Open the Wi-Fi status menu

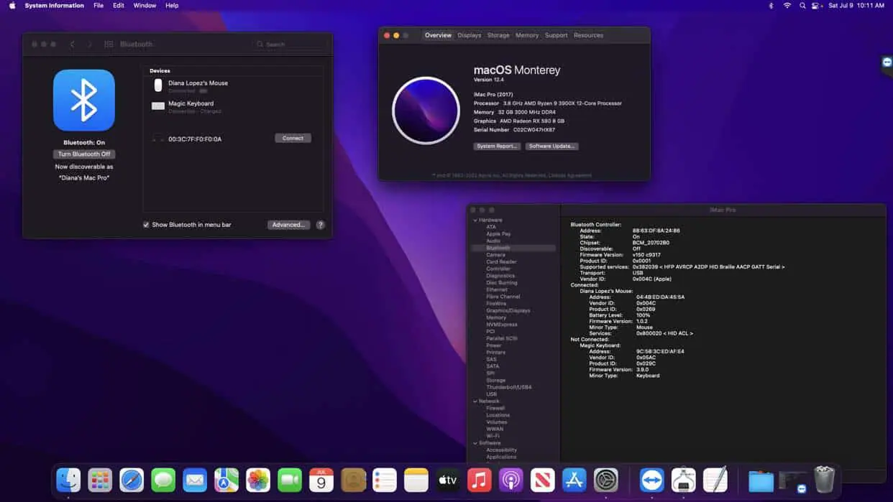(787, 6)
